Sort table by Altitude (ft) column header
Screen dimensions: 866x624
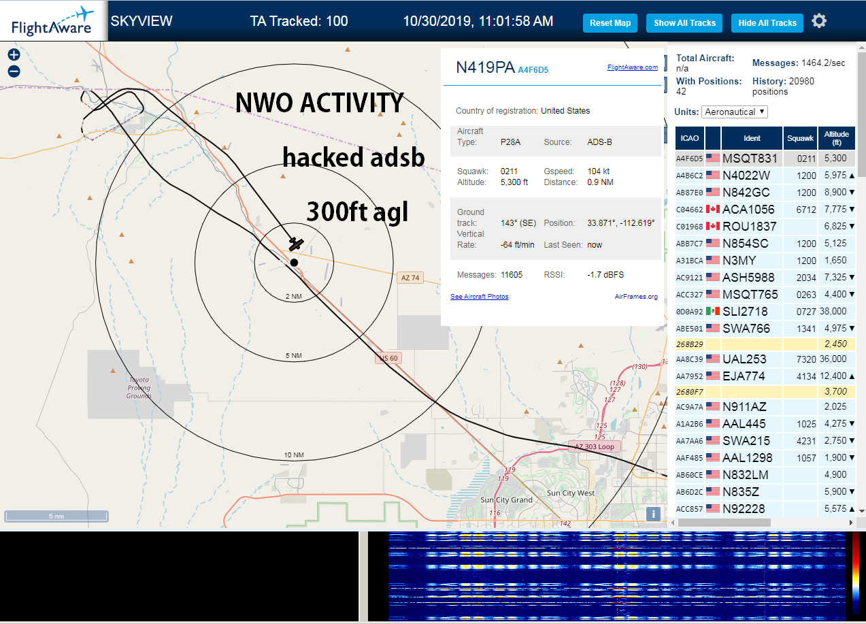(837, 138)
